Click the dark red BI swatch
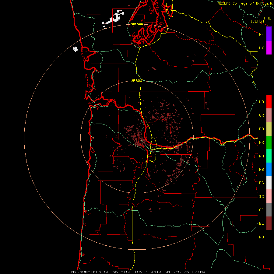The image size is (274, 274). tap(269, 223)
